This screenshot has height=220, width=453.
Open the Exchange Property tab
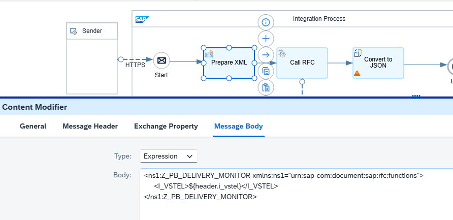[x=166, y=127]
